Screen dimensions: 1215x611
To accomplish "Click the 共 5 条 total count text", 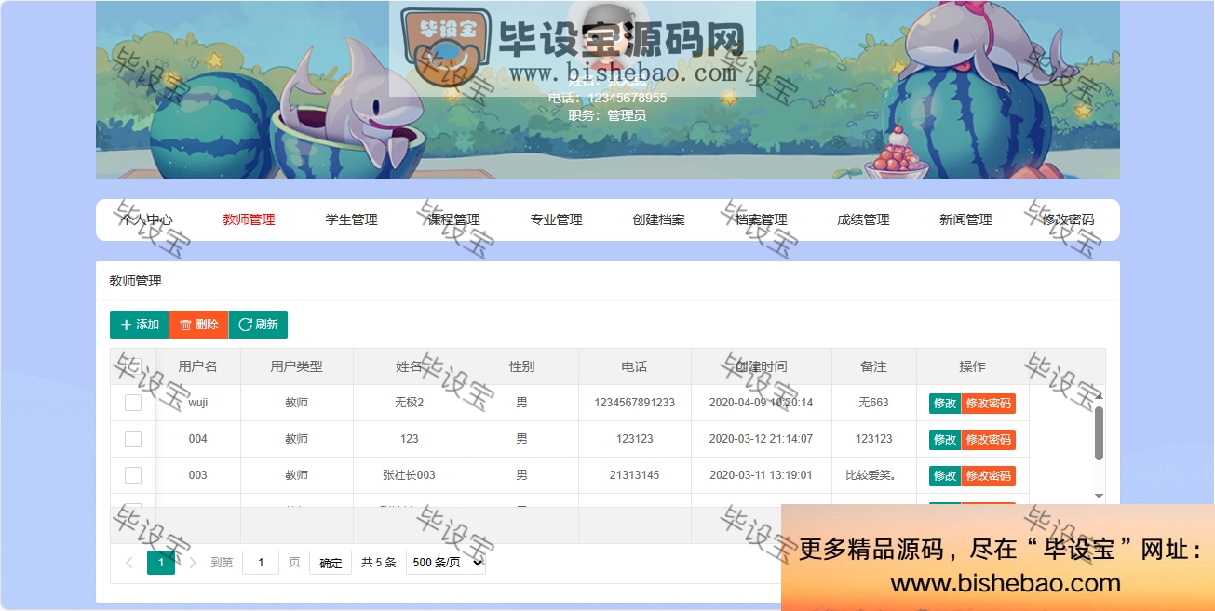I will tap(379, 563).
